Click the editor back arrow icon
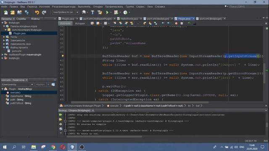The width and height of the screenshot is (269, 151). pyautogui.click(x=163, y=23)
